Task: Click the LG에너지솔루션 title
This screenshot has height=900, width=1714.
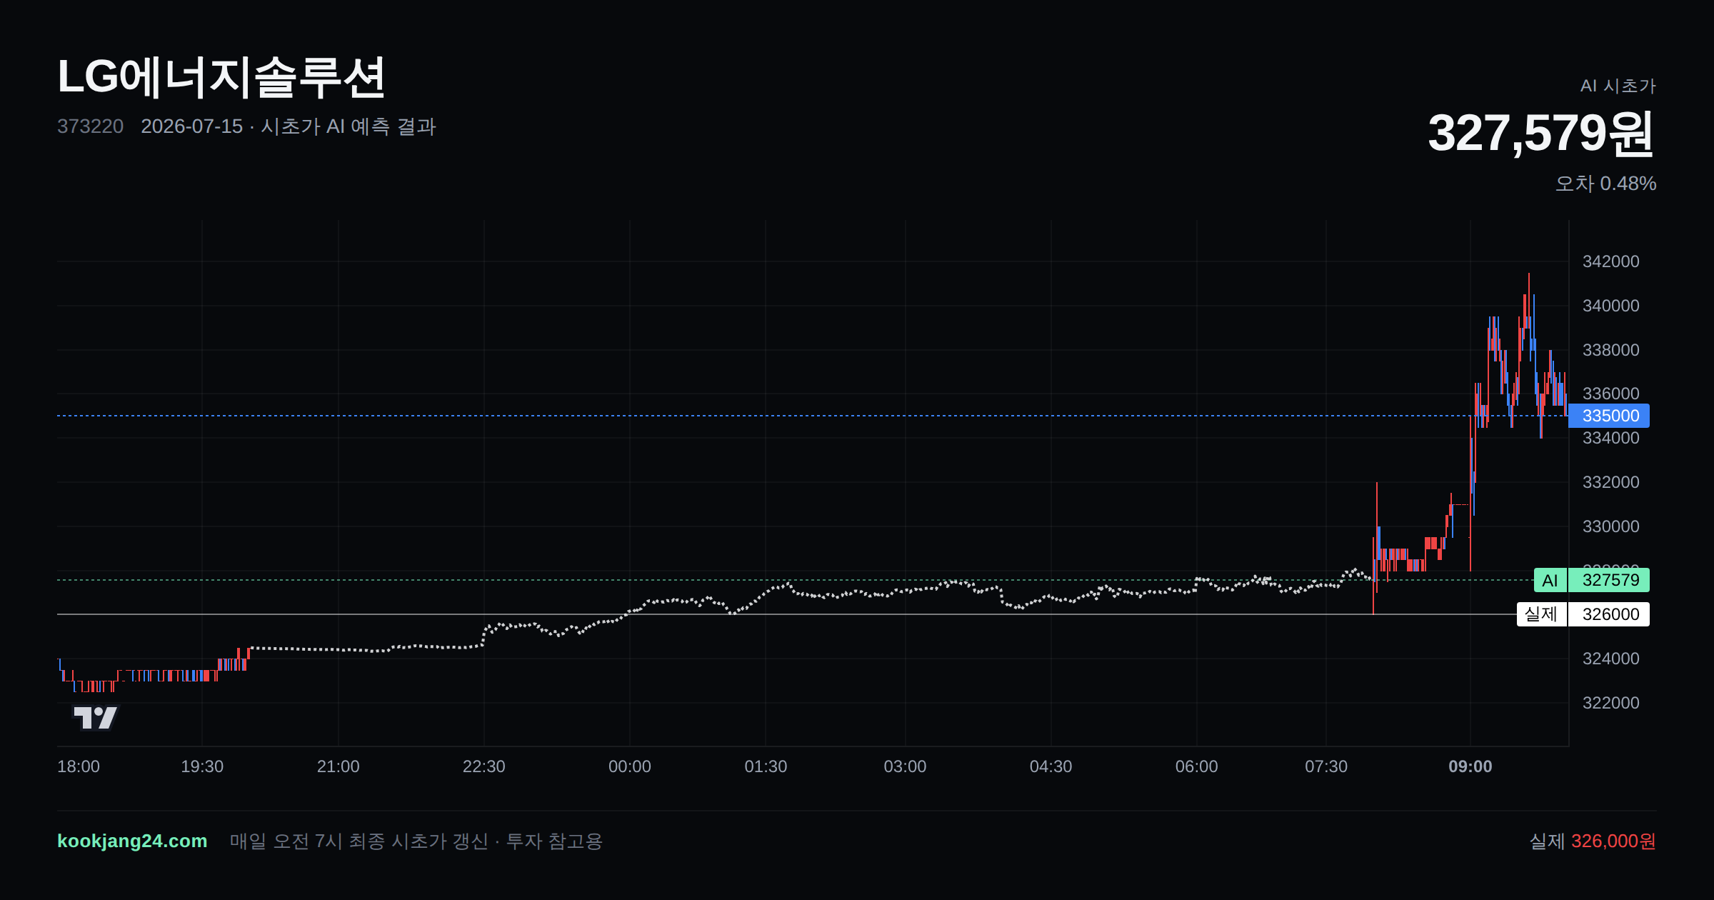Action: pos(221,77)
